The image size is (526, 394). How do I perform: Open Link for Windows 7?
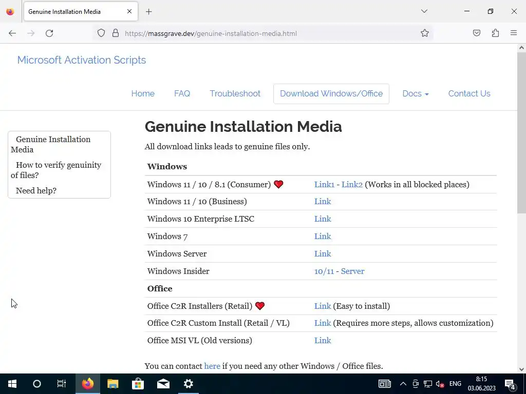tap(323, 236)
